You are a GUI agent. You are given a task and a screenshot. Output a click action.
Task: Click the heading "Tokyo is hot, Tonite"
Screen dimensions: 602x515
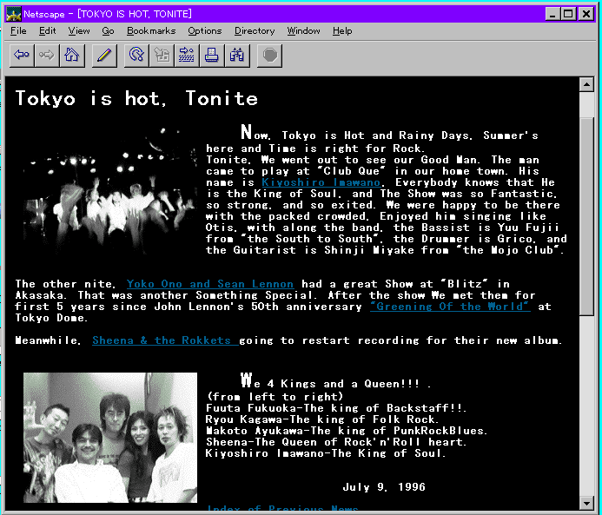[x=136, y=99]
